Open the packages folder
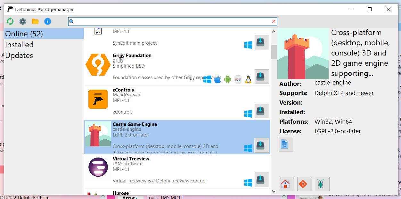The height and width of the screenshot is (199, 401). point(35,21)
